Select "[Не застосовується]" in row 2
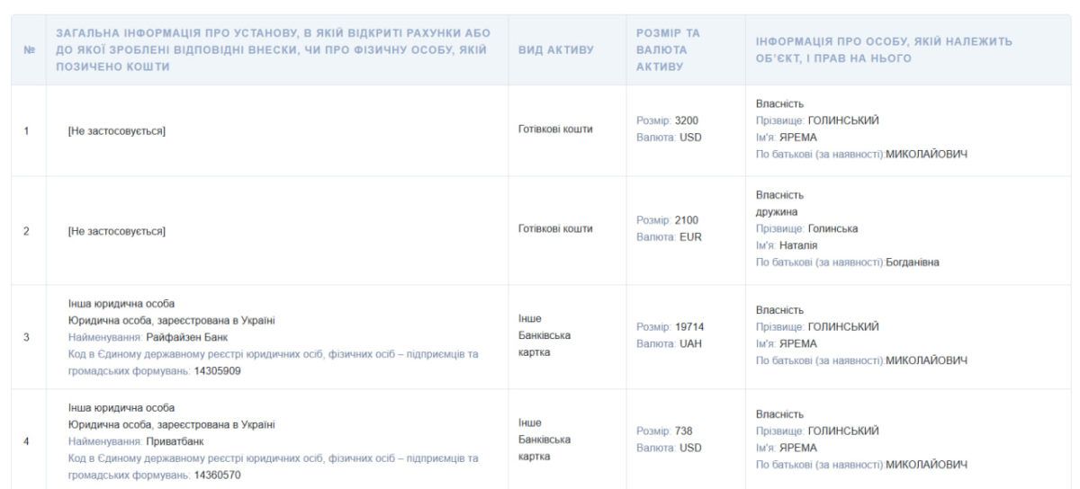The width and height of the screenshot is (1080, 489). tap(117, 231)
